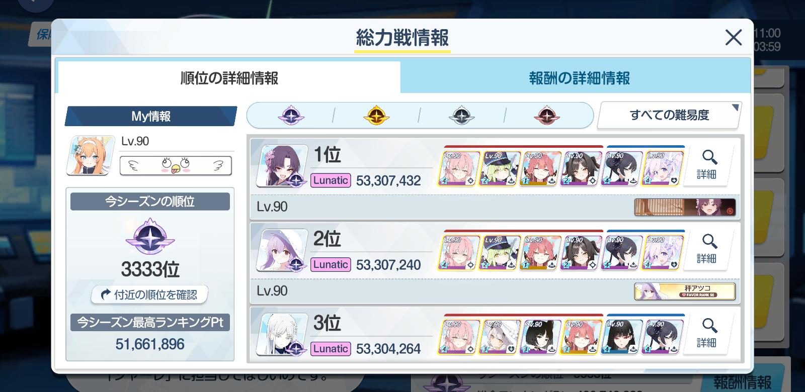Click the 1位 player's profile avatar

282,166
